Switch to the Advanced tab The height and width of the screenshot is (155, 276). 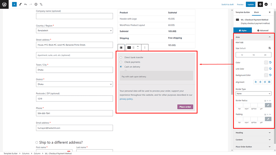(263, 30)
